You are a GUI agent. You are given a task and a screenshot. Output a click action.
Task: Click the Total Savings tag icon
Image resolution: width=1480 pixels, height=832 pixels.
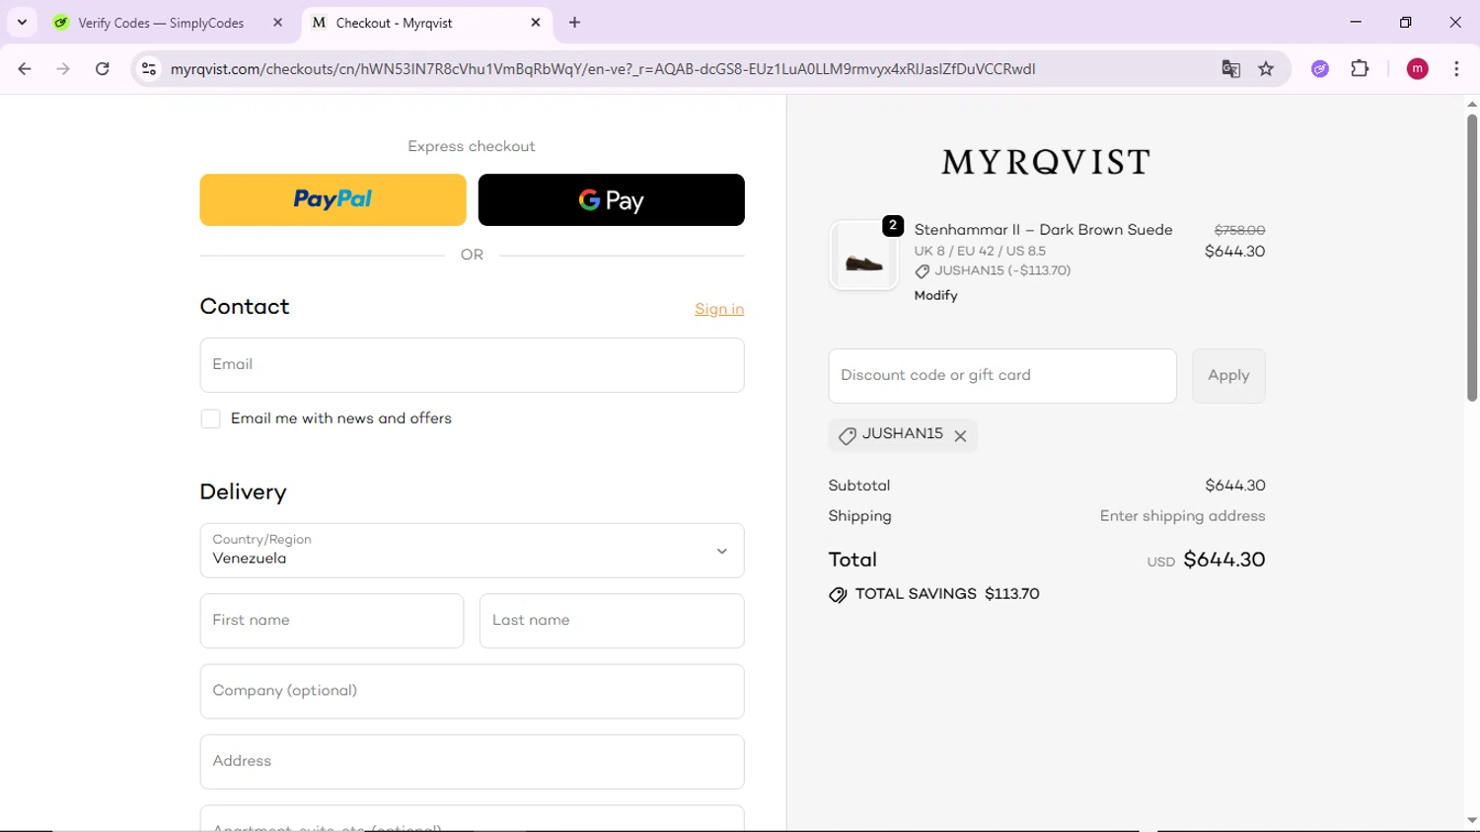coord(838,594)
